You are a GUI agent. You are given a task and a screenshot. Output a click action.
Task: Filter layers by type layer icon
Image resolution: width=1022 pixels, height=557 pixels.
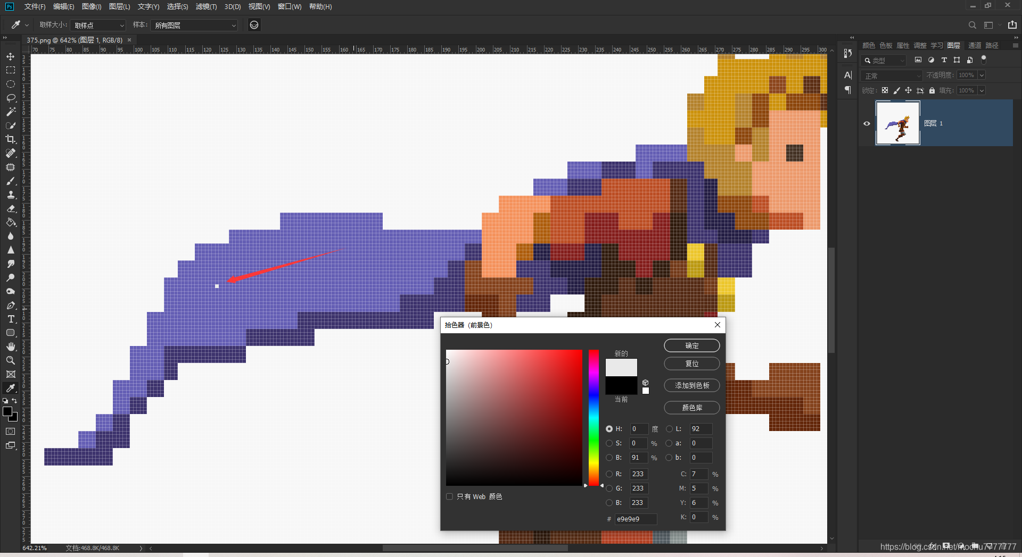click(x=944, y=60)
